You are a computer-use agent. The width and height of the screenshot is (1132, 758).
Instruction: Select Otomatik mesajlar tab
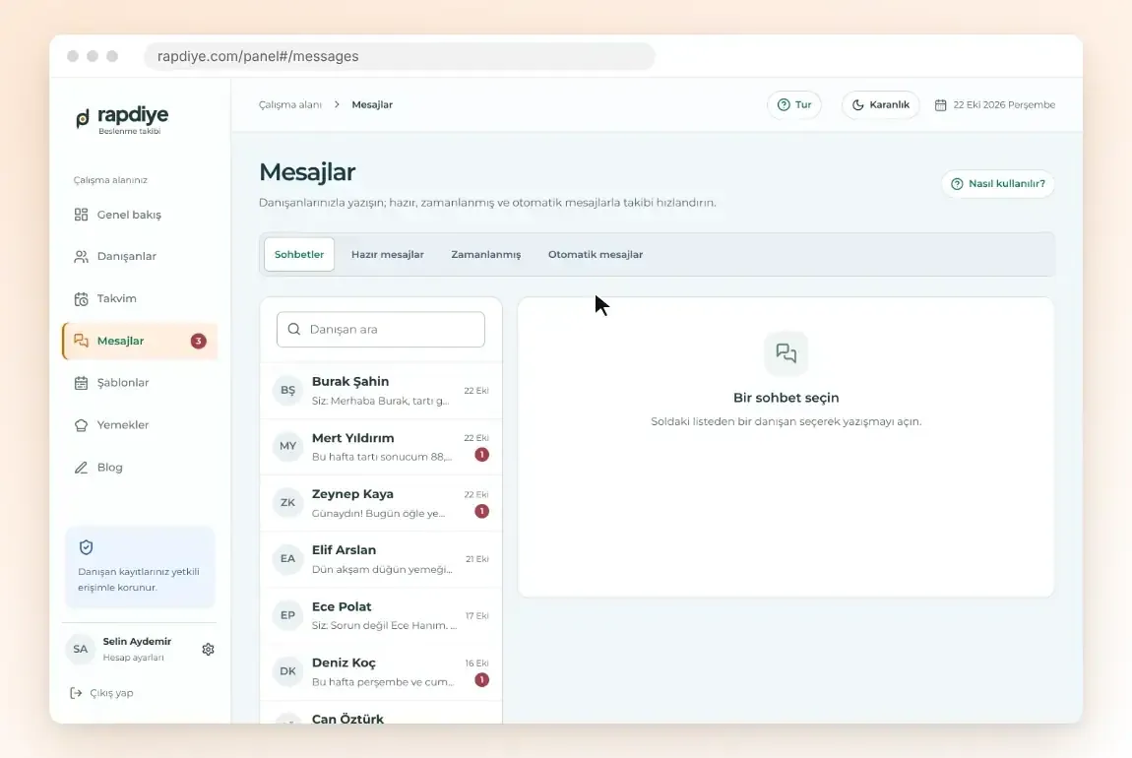596,254
